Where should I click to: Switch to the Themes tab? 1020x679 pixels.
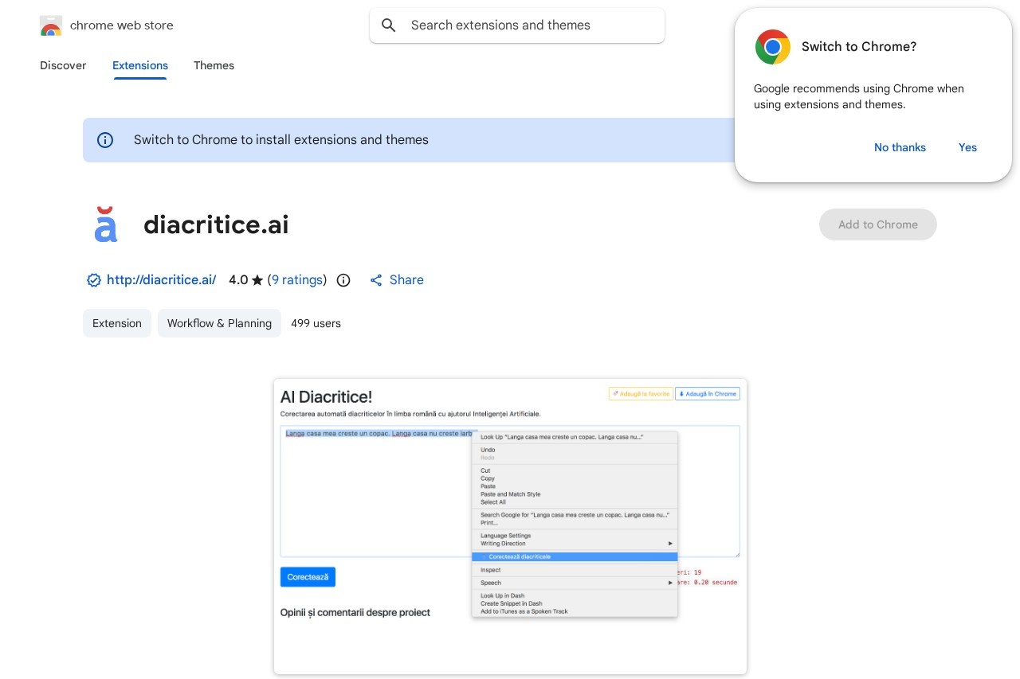click(x=214, y=66)
